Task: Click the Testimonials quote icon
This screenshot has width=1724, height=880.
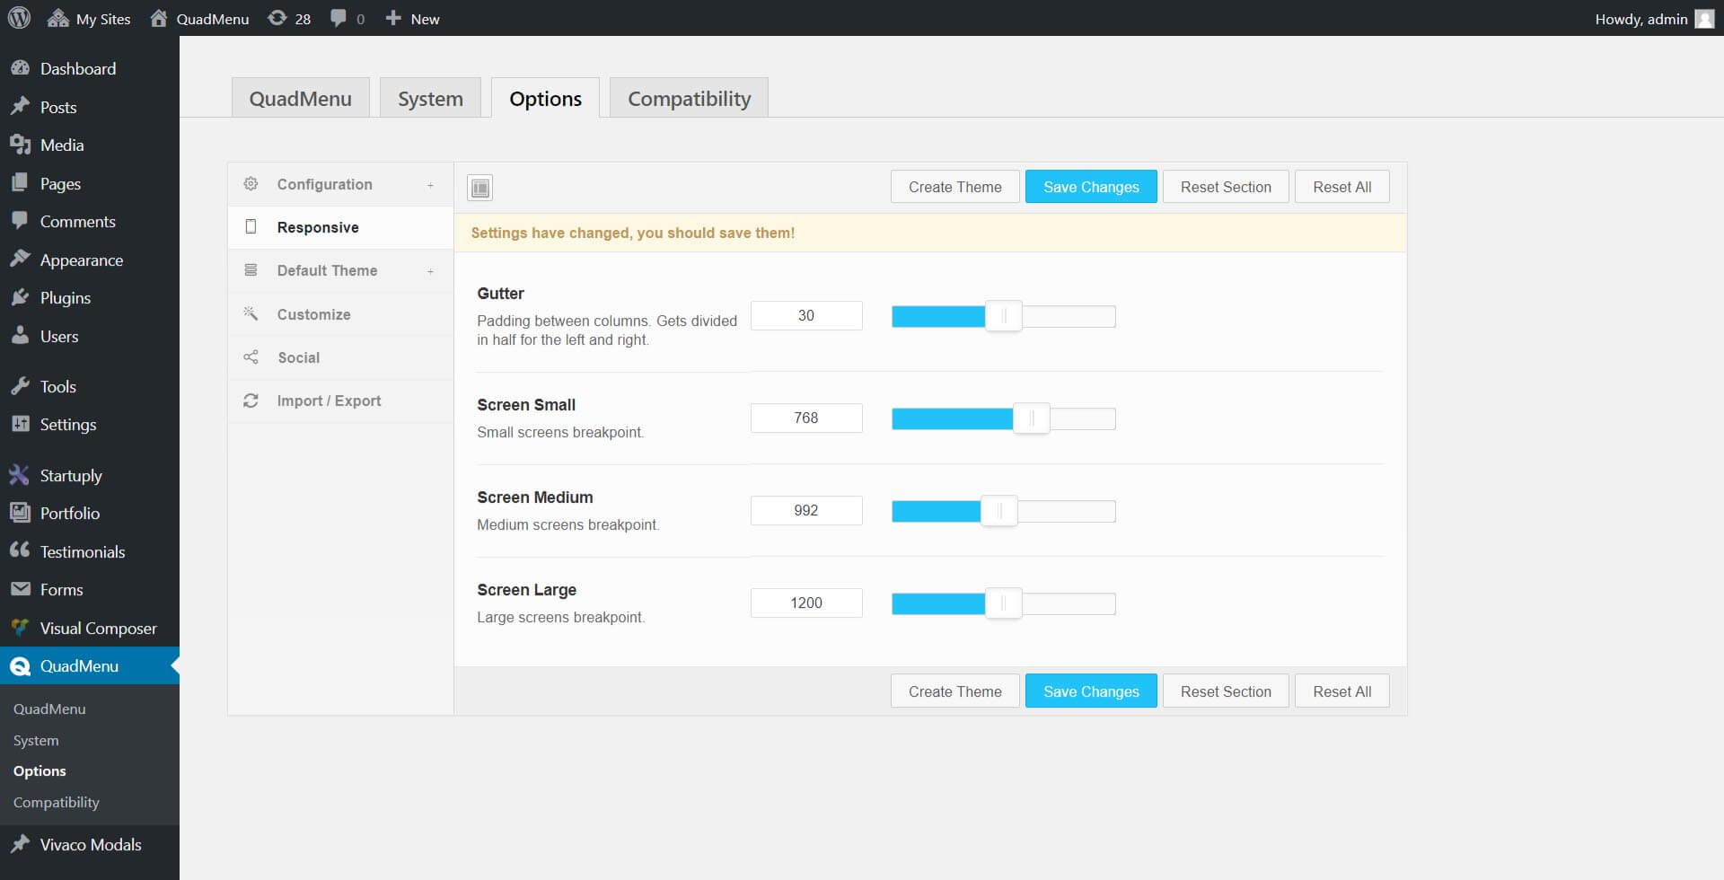Action: 20,550
